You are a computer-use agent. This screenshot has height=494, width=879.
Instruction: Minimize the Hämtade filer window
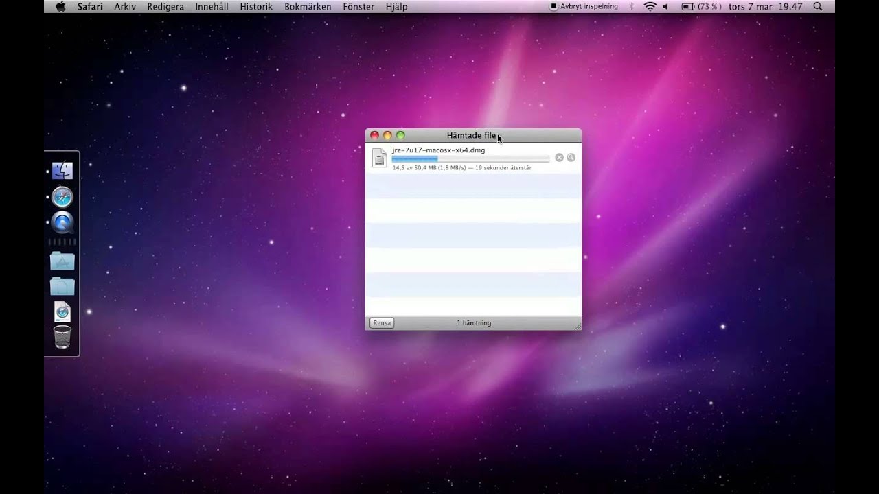pos(387,135)
